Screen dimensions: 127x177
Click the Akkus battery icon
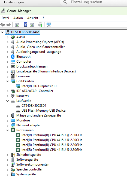pos(13,37)
